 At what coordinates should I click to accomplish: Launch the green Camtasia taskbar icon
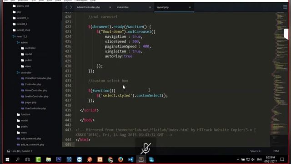tap(38, 159)
